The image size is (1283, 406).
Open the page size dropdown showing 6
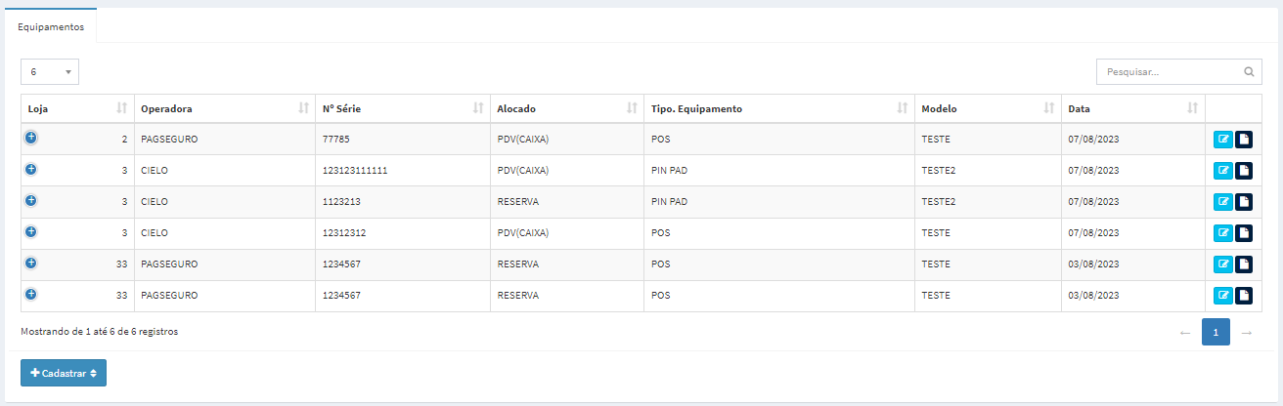[x=50, y=72]
